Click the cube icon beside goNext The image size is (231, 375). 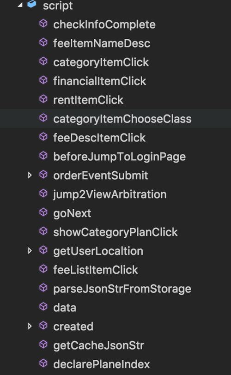[x=43, y=212]
